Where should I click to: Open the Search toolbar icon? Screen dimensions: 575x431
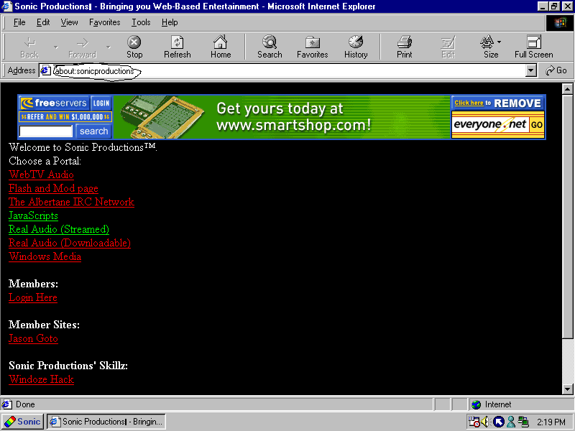point(270,47)
